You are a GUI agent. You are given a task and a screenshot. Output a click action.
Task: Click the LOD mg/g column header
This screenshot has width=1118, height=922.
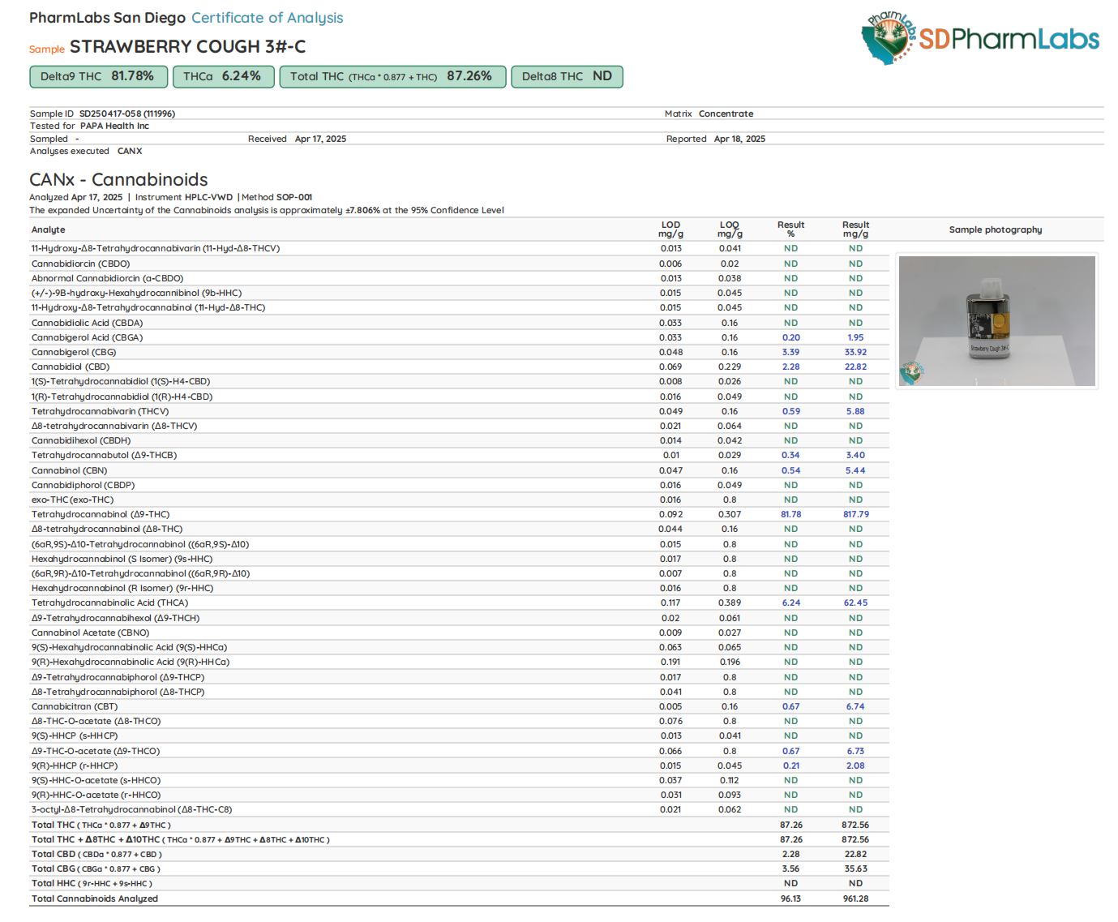coord(670,229)
